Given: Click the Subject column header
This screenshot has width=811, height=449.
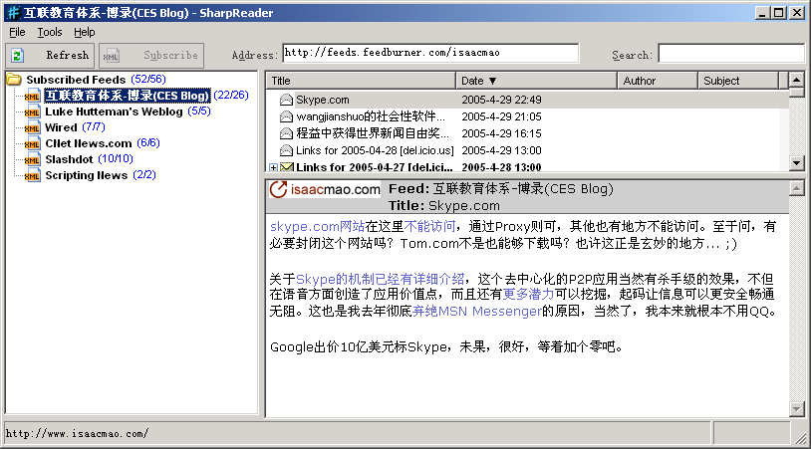Looking at the screenshot, I should point(738,81).
